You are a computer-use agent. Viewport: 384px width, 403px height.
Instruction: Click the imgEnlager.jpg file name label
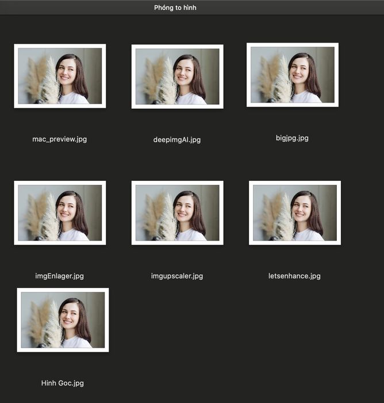(x=60, y=276)
